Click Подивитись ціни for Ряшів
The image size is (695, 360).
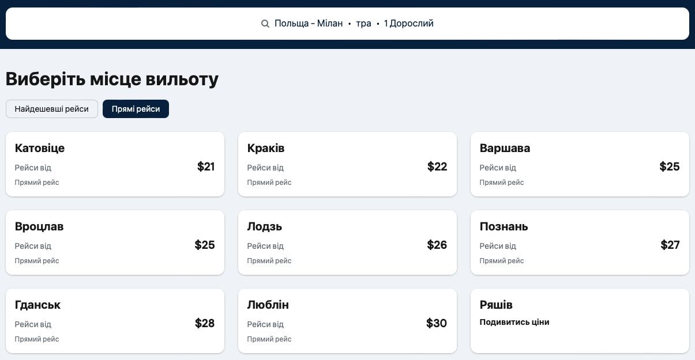point(514,322)
